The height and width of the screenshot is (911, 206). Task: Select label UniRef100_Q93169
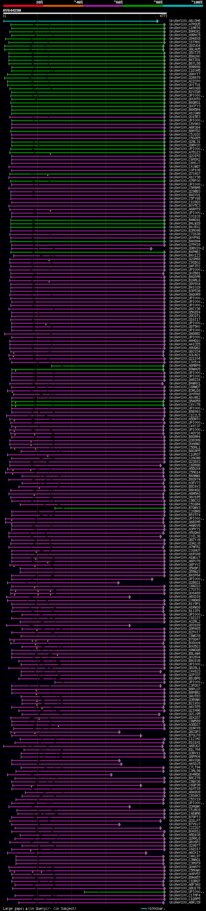[x=185, y=625]
